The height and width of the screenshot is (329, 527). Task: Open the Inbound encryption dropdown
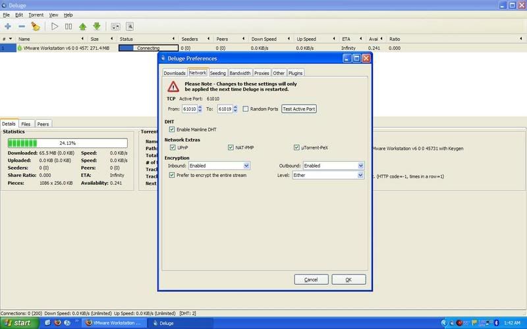click(219, 166)
